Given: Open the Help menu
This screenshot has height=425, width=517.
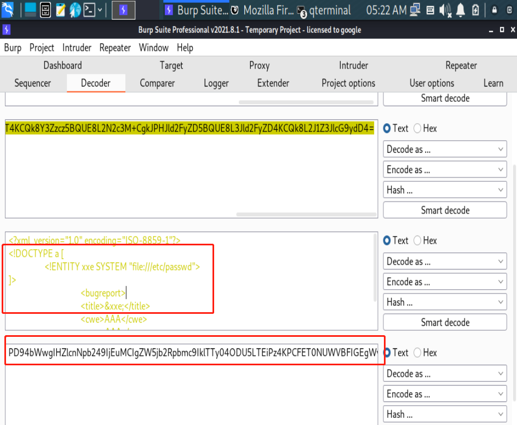Looking at the screenshot, I should pyautogui.click(x=185, y=48).
